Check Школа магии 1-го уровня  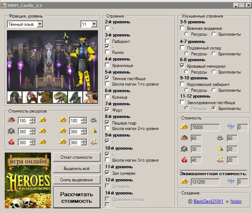[107, 83]
